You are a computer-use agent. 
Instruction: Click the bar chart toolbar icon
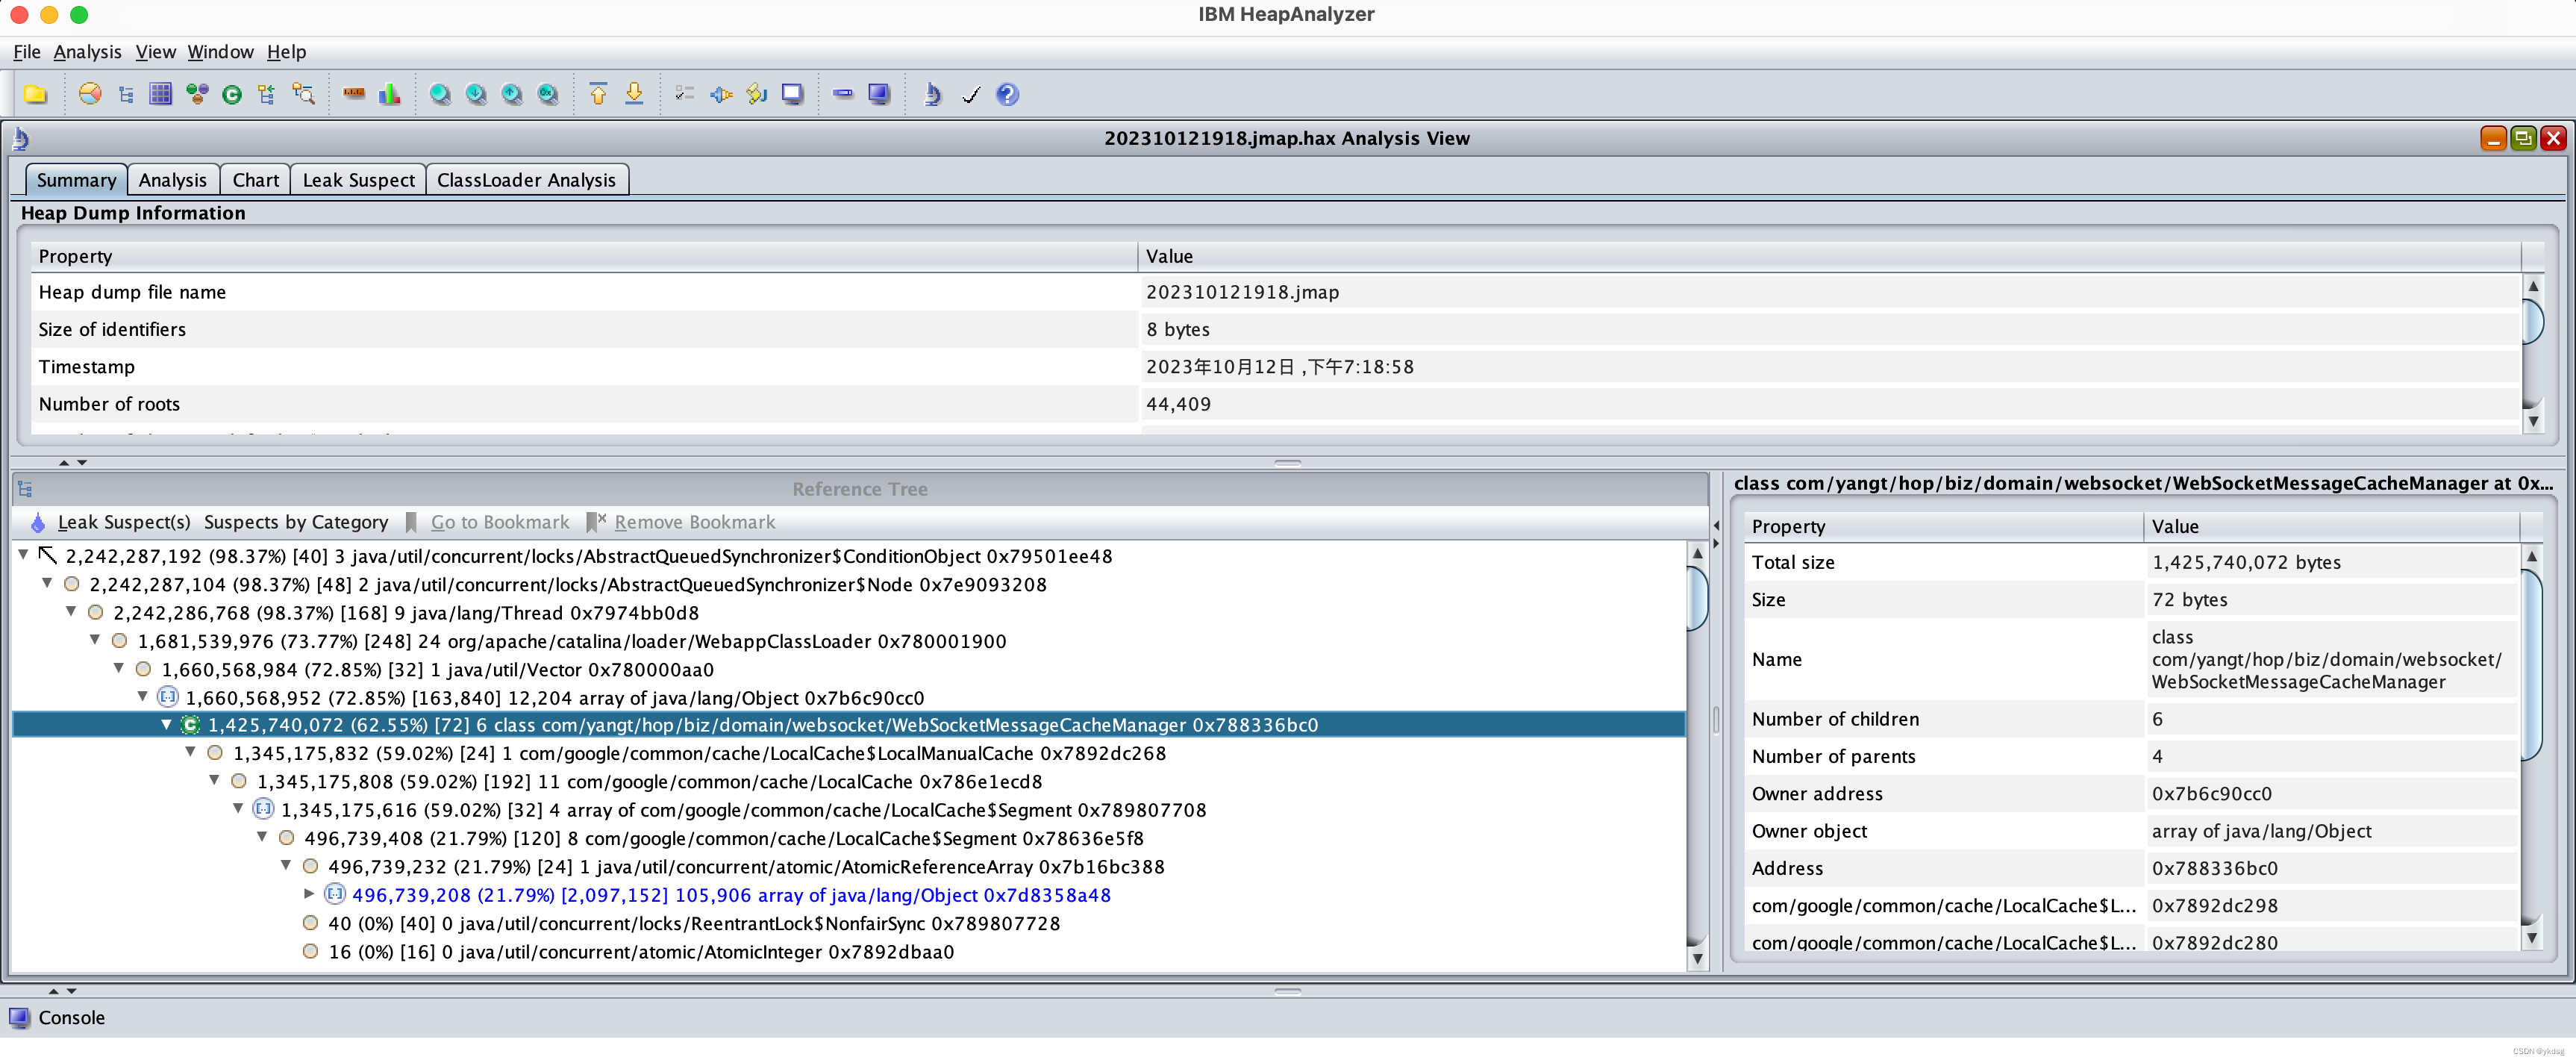(x=390, y=94)
